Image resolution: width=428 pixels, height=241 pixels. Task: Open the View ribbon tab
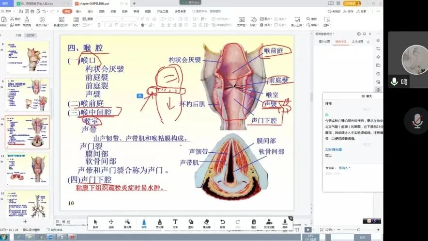[x=148, y=11]
